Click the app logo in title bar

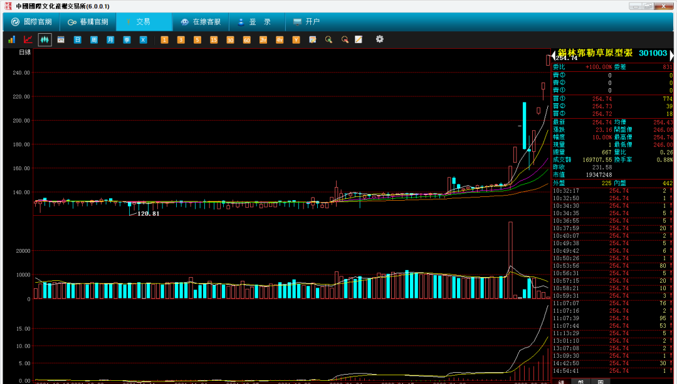pos(8,6)
